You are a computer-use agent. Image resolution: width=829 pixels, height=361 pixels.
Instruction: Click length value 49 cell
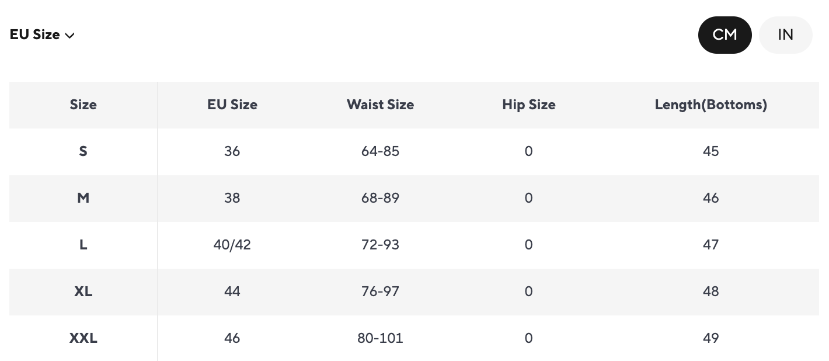point(710,338)
